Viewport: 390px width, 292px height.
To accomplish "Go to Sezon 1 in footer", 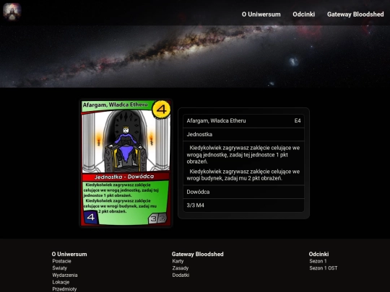I will coord(318,261).
